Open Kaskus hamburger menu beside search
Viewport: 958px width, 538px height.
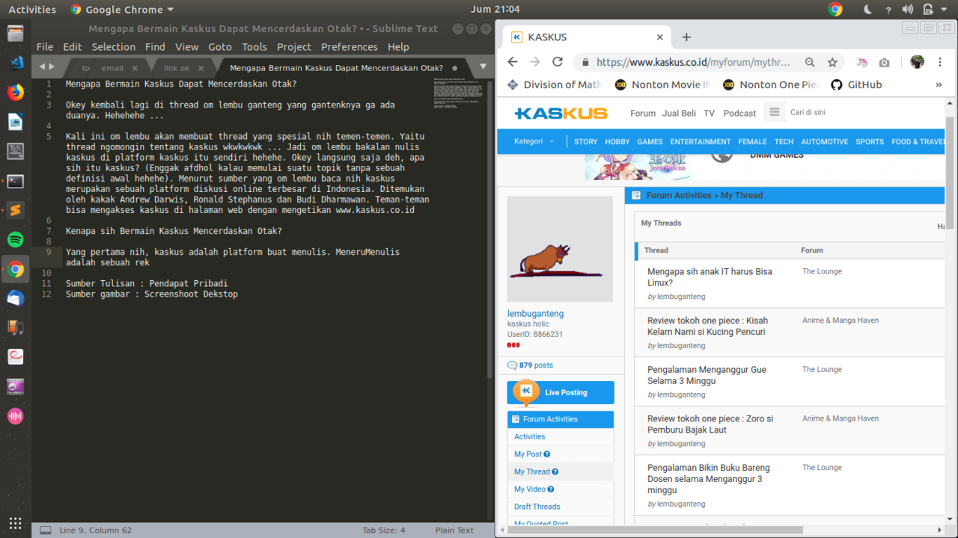point(775,113)
